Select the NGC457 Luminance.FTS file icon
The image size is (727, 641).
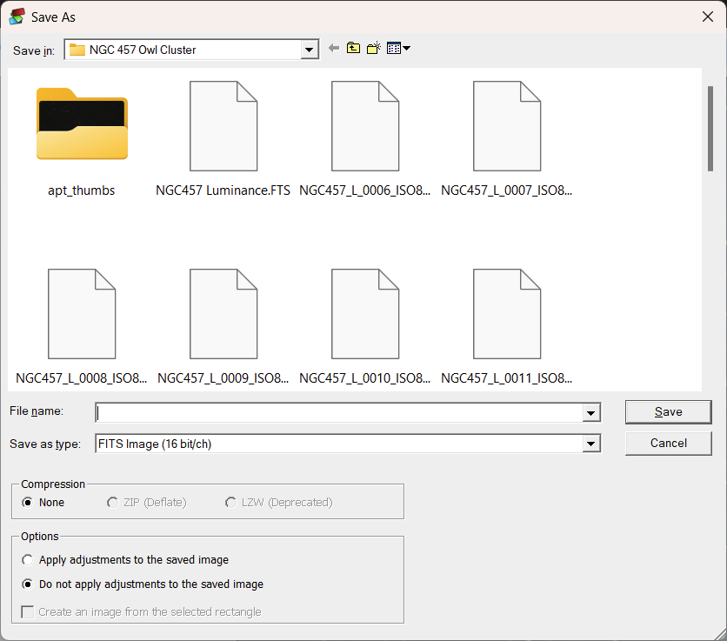223,125
